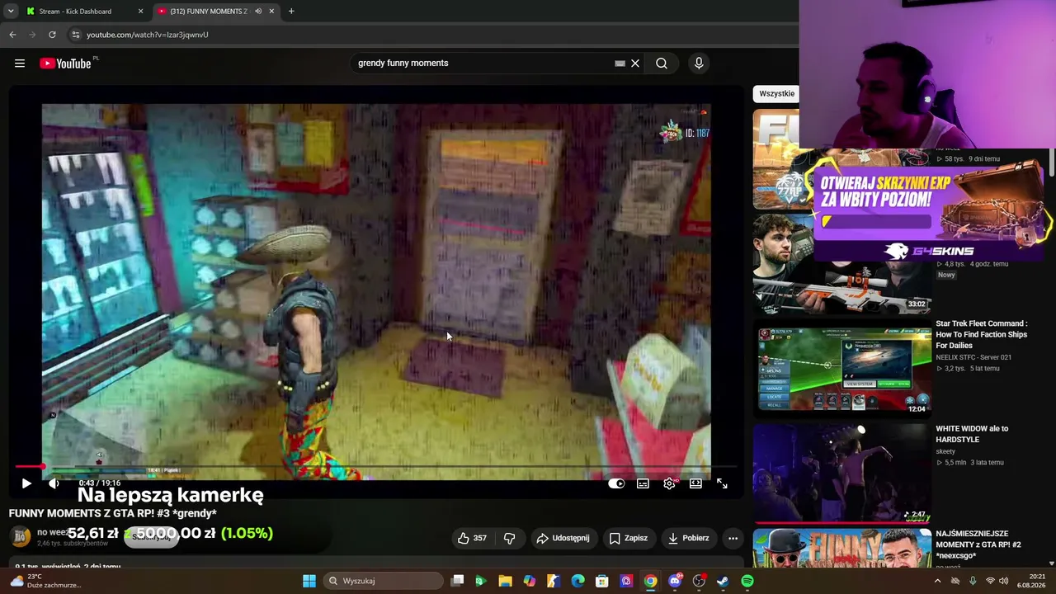Mute the video with the speaker icon
Image resolution: width=1056 pixels, height=594 pixels.
click(54, 483)
